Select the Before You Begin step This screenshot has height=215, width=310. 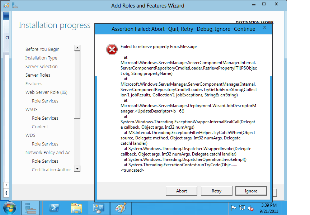(42, 49)
